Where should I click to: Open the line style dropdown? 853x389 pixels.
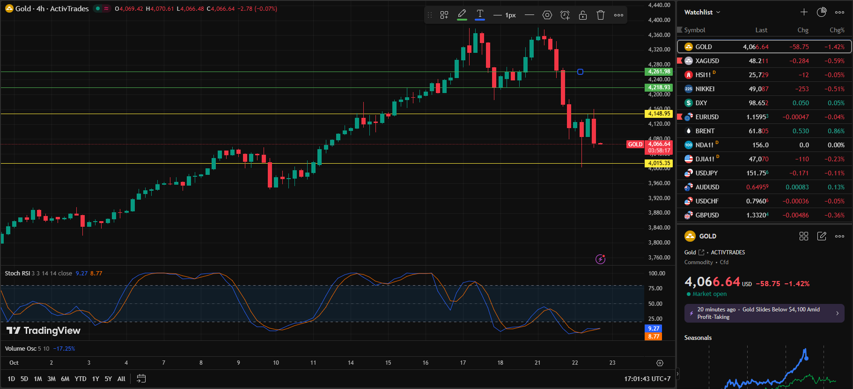[529, 15]
